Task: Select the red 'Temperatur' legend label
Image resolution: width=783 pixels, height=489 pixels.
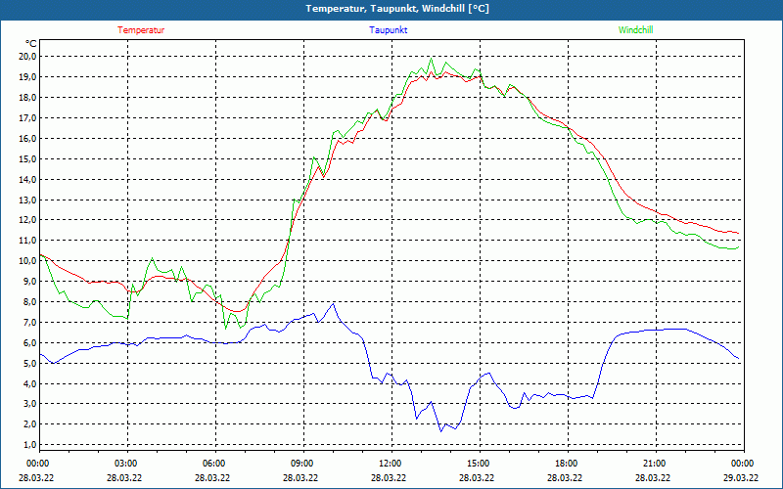Action: tap(141, 30)
